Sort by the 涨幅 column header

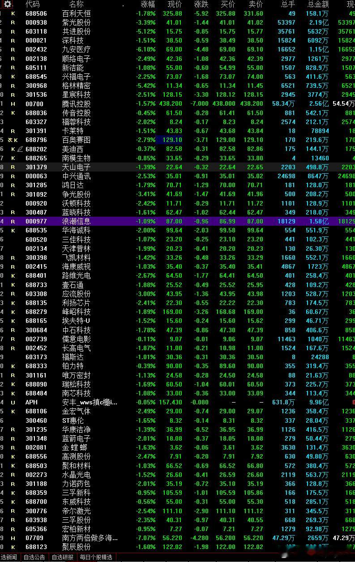tap(148, 4)
